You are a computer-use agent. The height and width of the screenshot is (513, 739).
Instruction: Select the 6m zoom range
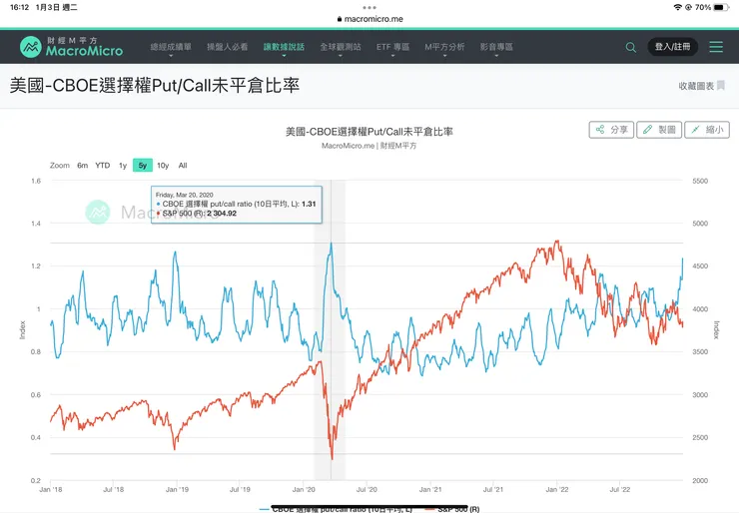click(x=83, y=166)
